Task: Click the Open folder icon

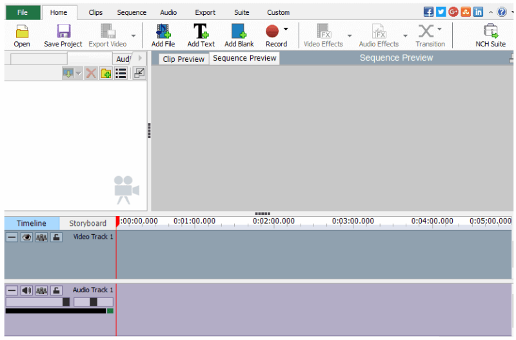Action: coord(22,32)
